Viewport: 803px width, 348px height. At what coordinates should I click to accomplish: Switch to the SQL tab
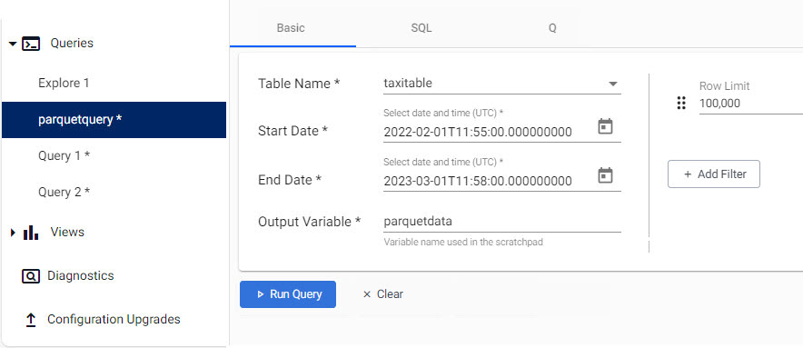click(x=421, y=28)
